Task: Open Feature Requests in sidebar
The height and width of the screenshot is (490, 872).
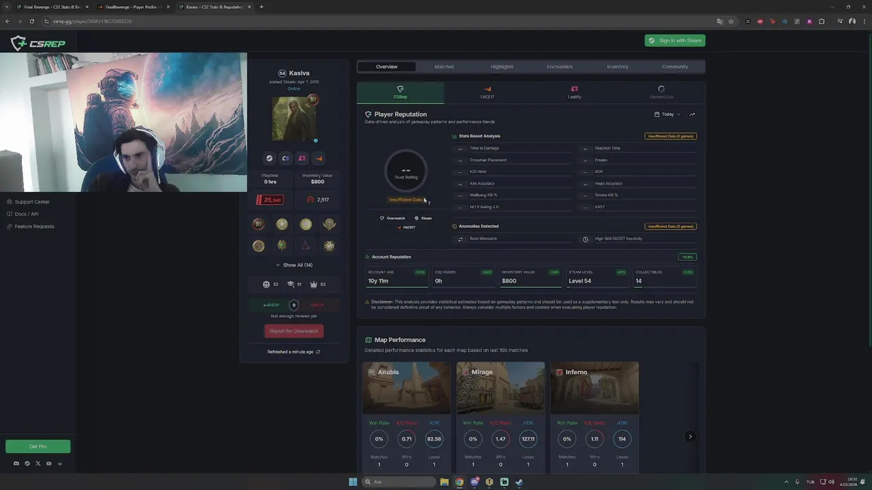Action: point(31,226)
